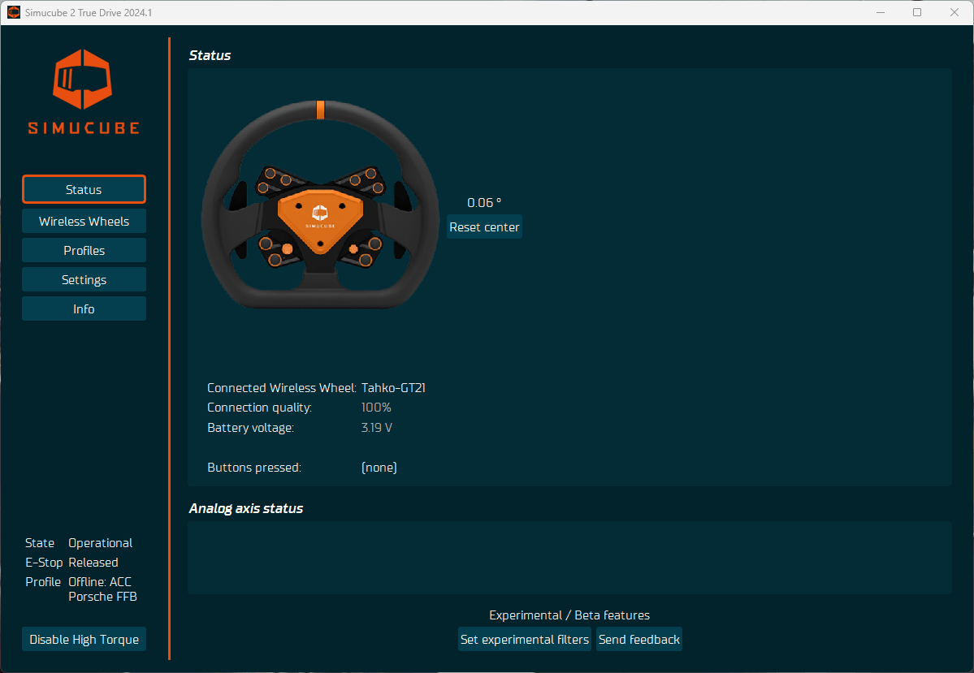Go to the Profiles page
974x673 pixels.
point(84,251)
